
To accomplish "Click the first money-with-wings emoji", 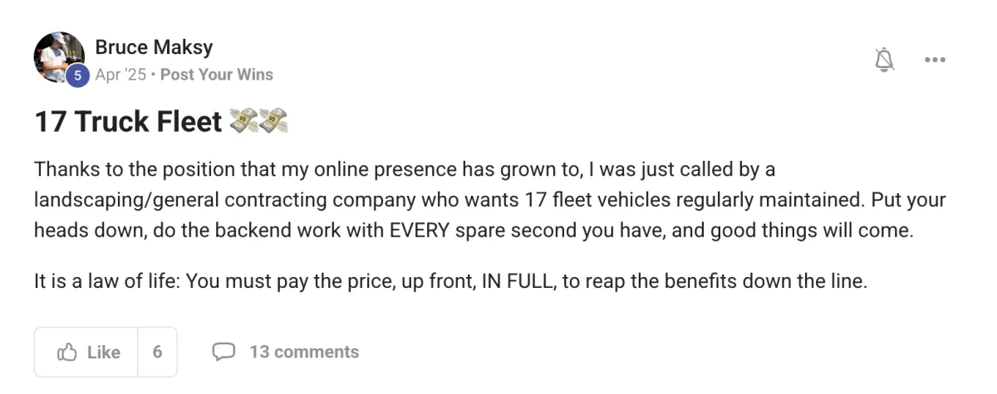I will (x=243, y=122).
